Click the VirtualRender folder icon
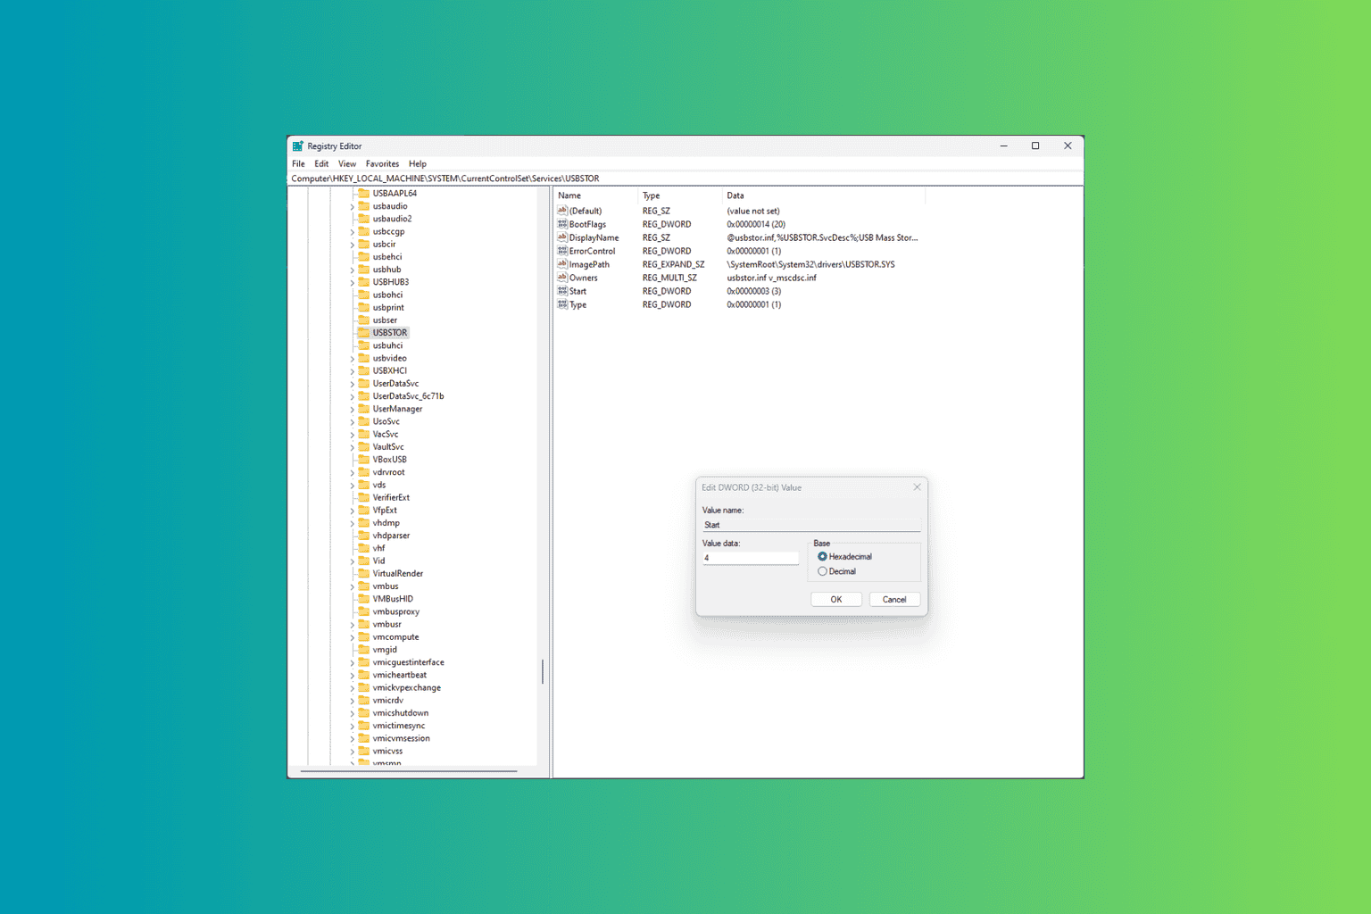The height and width of the screenshot is (914, 1371). pos(364,573)
